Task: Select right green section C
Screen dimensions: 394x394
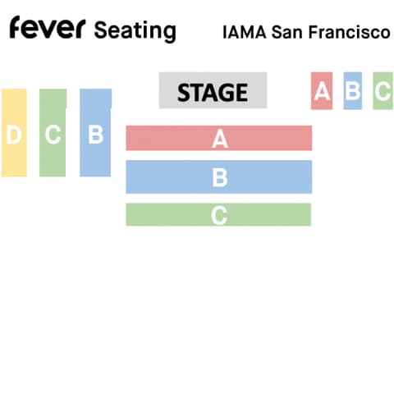Action: [x=383, y=91]
